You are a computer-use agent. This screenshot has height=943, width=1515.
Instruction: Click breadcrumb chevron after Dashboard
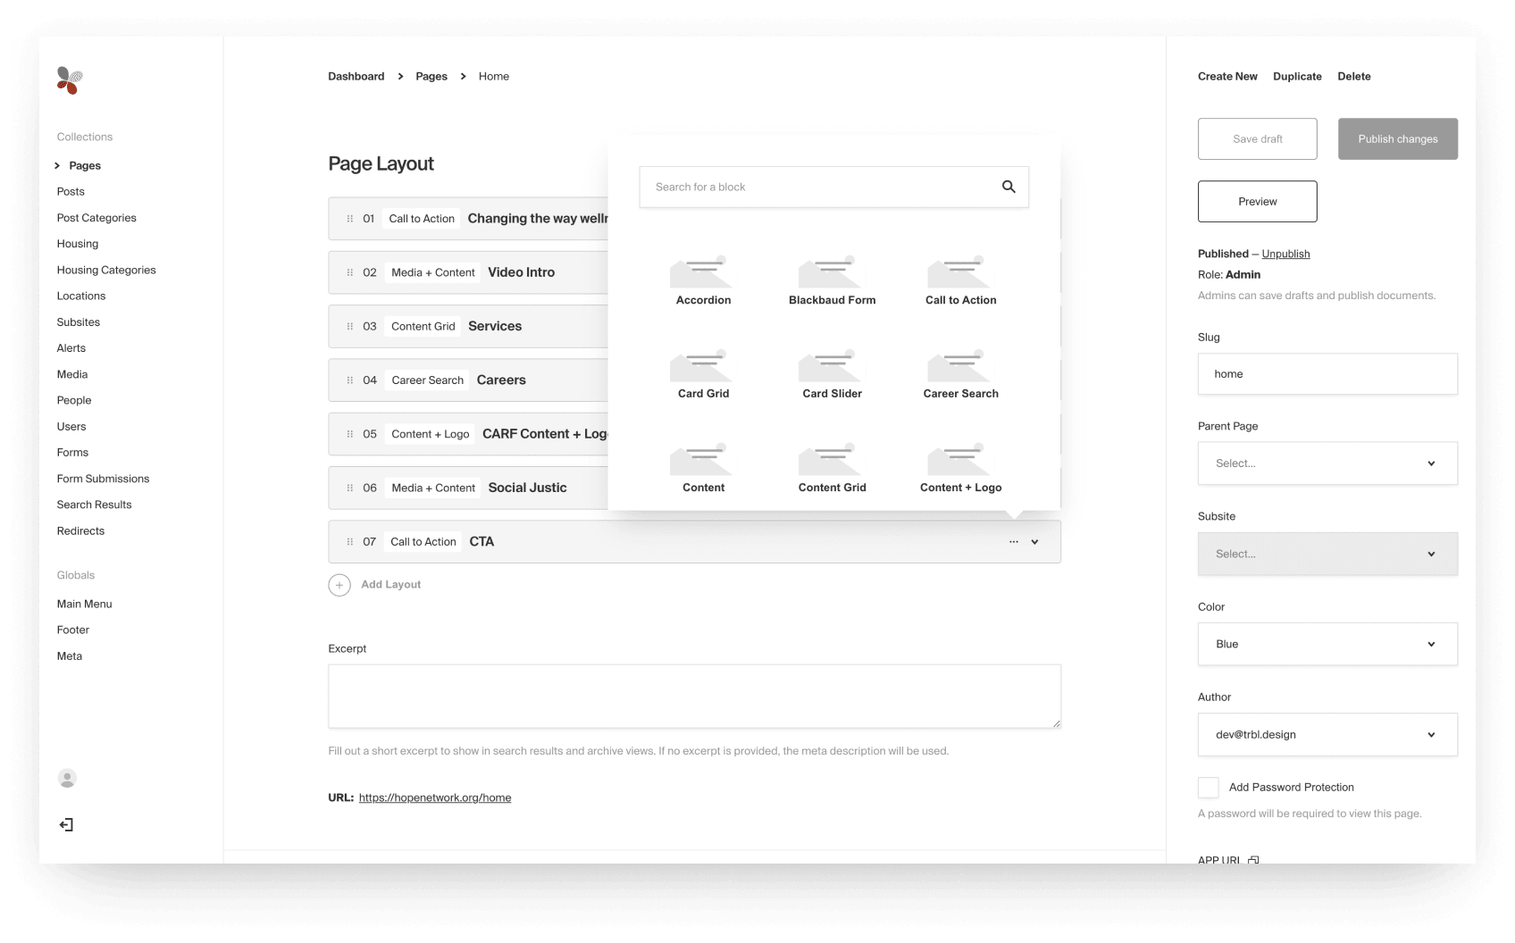400,76
